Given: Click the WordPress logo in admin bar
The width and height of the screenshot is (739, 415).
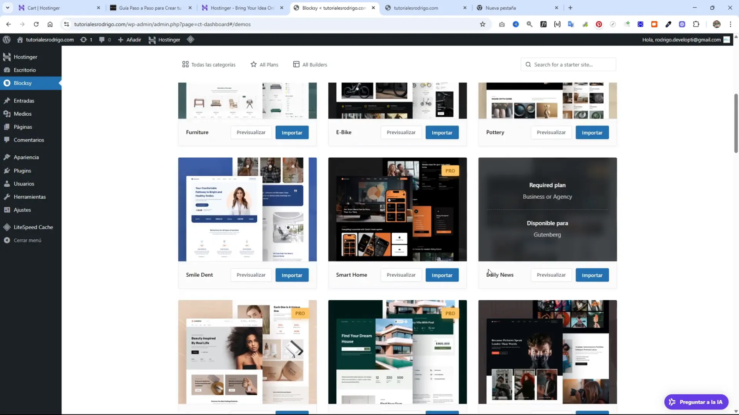Looking at the screenshot, I should (x=6, y=40).
